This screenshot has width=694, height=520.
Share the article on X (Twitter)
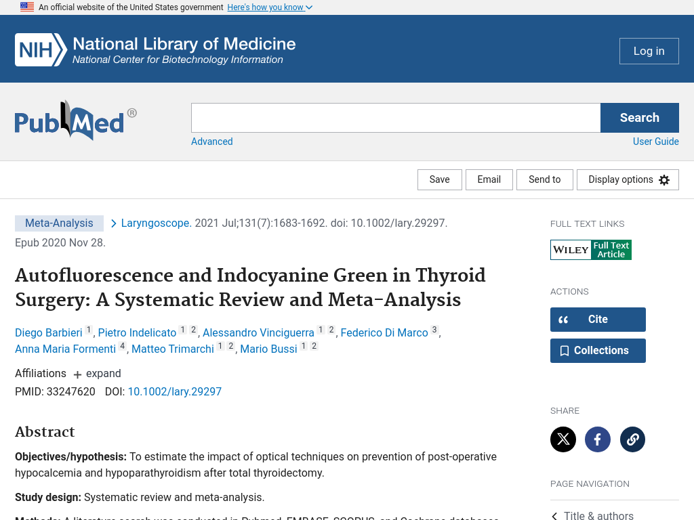pyautogui.click(x=563, y=439)
